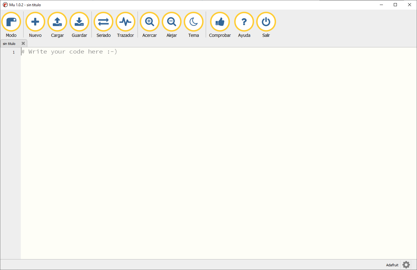Quit Mu using Salir

[x=266, y=25]
